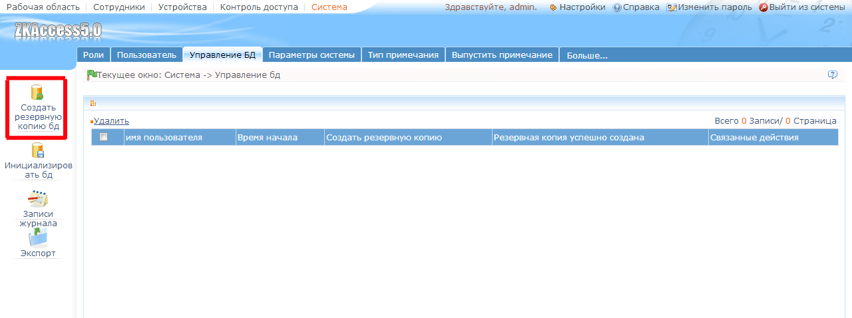
Task: Click the Initialize database icon
Action: tap(38, 150)
